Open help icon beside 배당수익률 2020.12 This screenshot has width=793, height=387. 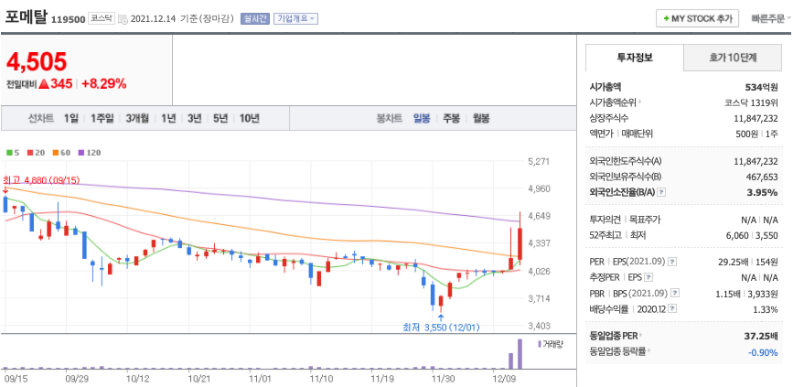pos(673,308)
